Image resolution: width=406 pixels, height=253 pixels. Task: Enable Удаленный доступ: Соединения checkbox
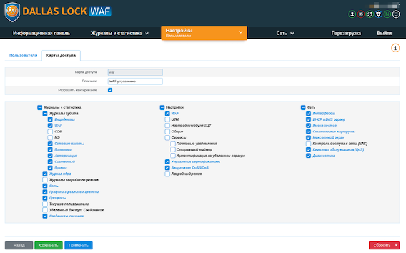pyautogui.click(x=45, y=210)
